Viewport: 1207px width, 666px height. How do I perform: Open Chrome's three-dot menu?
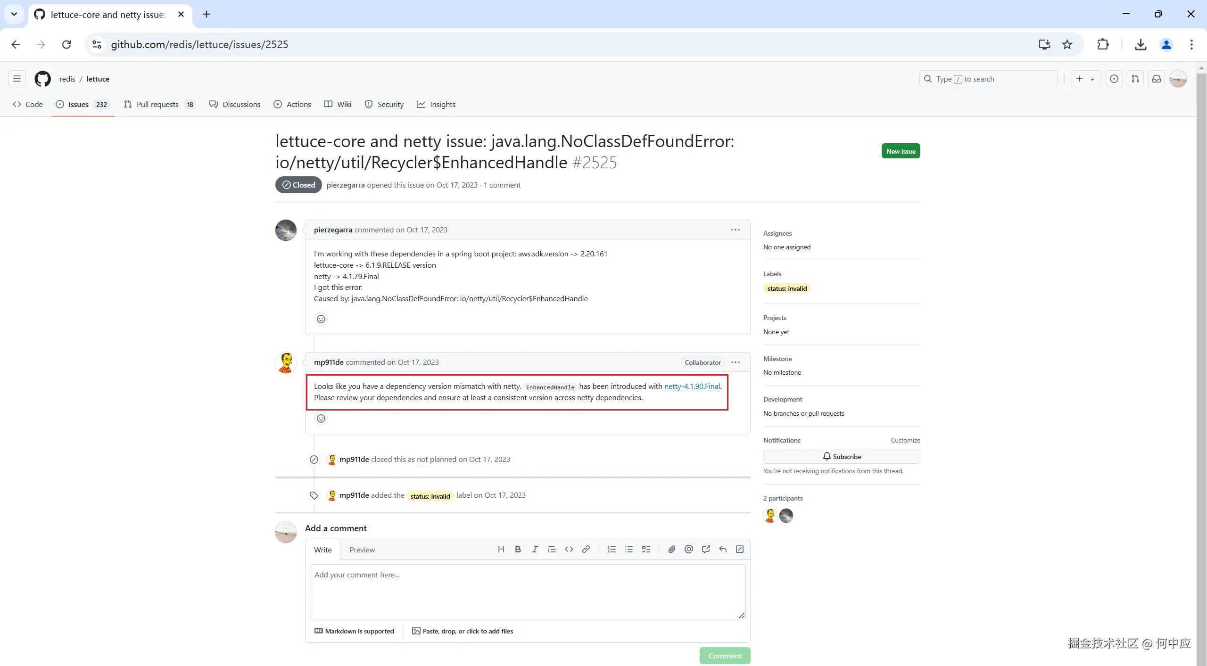click(1191, 44)
